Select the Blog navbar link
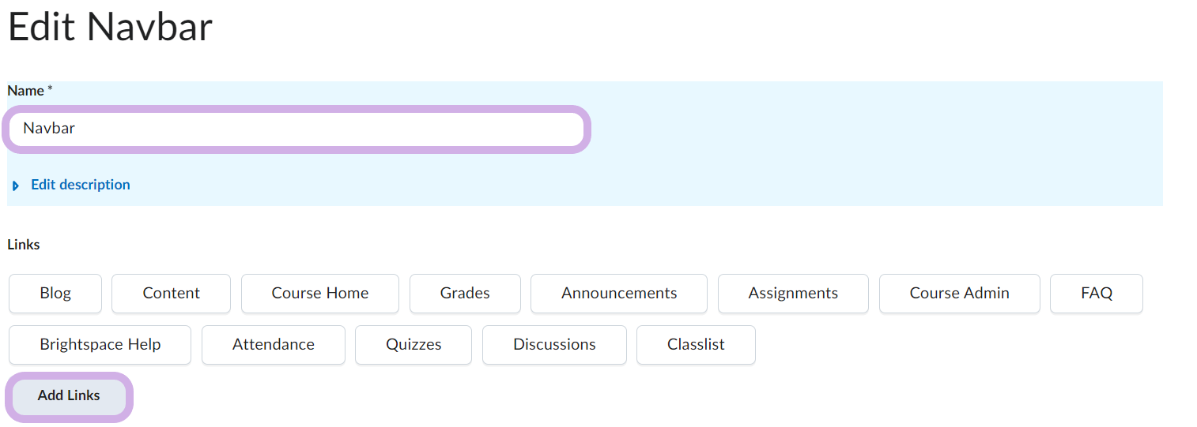Viewport: 1197px width, 427px height. [x=55, y=294]
